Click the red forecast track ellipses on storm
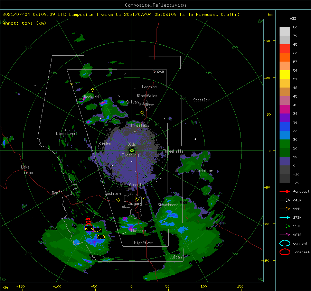 [88, 222]
